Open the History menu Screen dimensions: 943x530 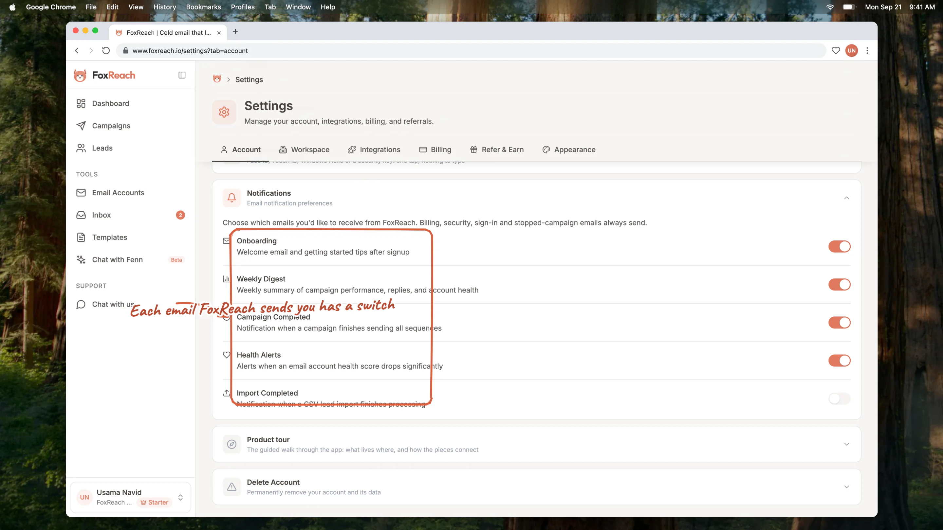(x=164, y=7)
